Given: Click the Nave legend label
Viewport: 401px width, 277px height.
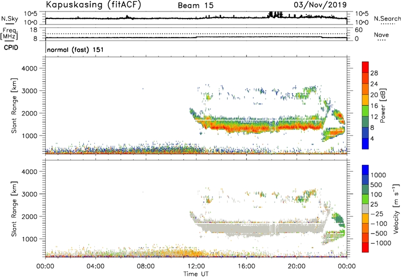Looking at the screenshot, I should pyautogui.click(x=381, y=34).
